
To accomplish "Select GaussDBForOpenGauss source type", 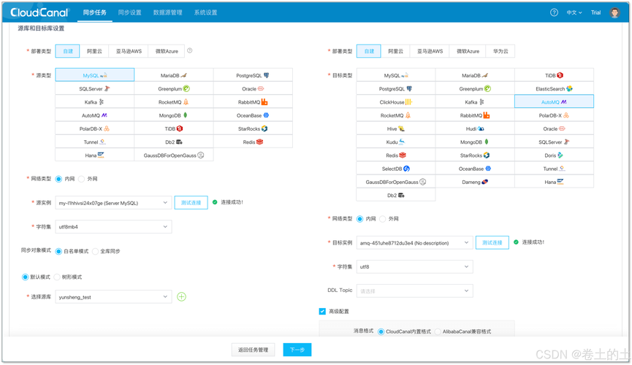I will [174, 155].
